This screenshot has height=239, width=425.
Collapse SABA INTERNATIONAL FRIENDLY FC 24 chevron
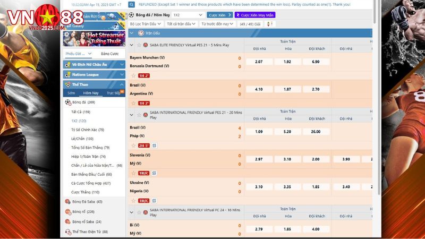(132, 212)
